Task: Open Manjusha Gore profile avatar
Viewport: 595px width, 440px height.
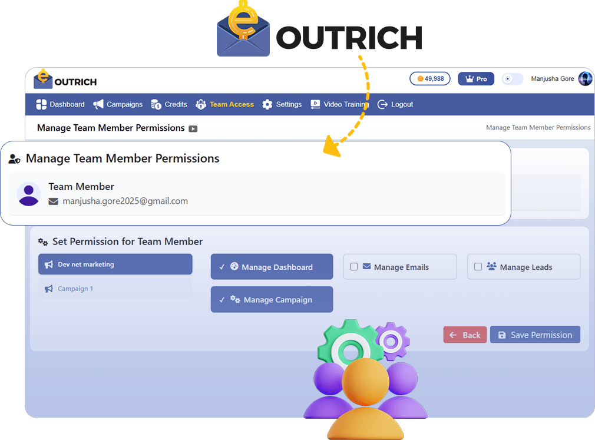Action: coord(584,79)
